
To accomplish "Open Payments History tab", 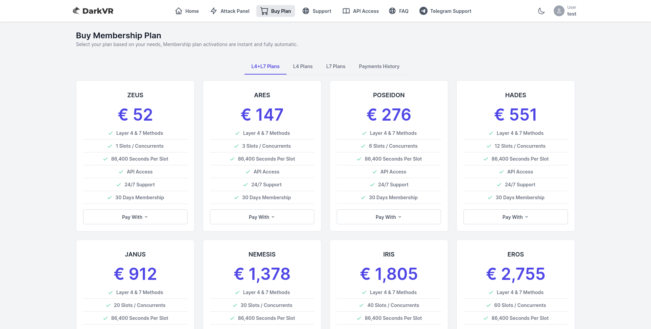I will [379, 66].
